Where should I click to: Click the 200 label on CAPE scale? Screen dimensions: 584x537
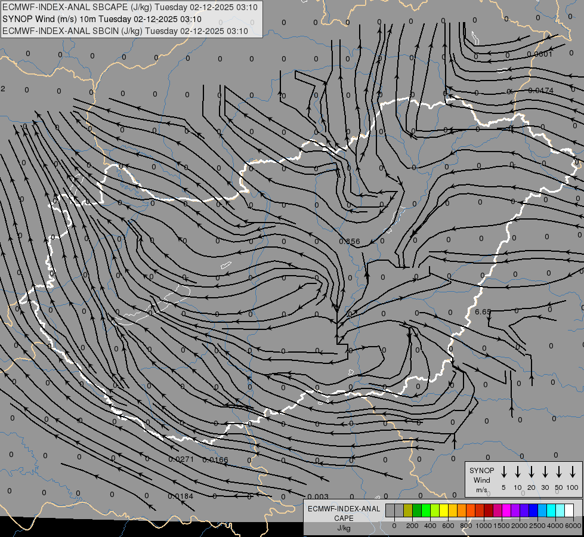(x=412, y=526)
